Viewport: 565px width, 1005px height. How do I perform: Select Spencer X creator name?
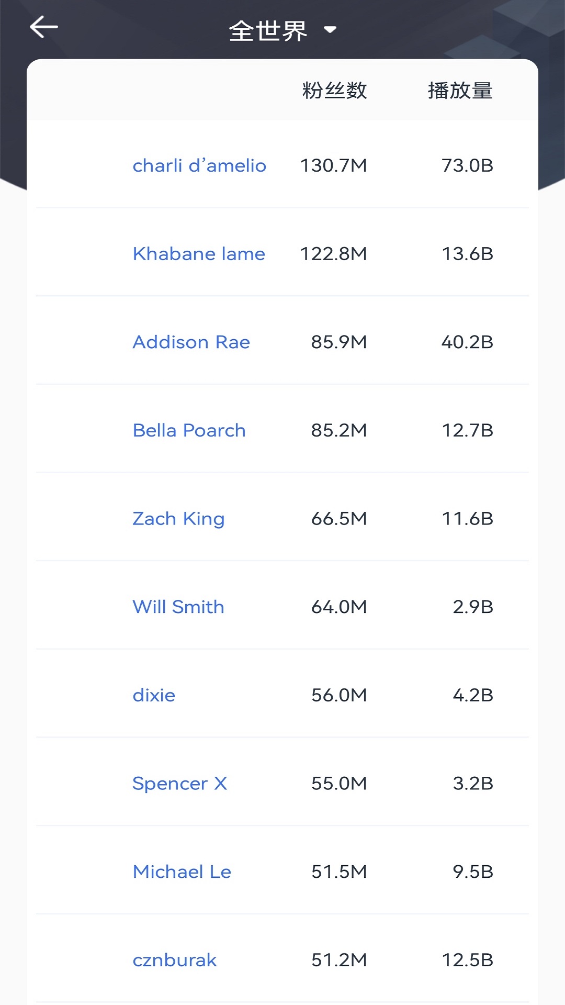[x=179, y=784]
